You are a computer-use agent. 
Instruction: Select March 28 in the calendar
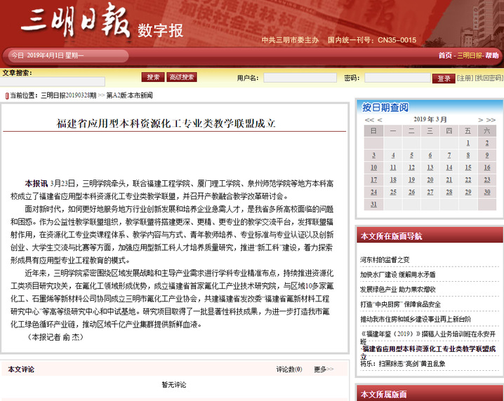tap(449, 192)
